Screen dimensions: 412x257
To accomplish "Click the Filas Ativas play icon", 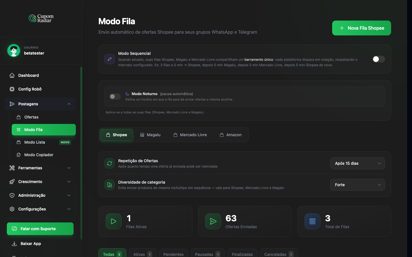I will tap(114, 221).
